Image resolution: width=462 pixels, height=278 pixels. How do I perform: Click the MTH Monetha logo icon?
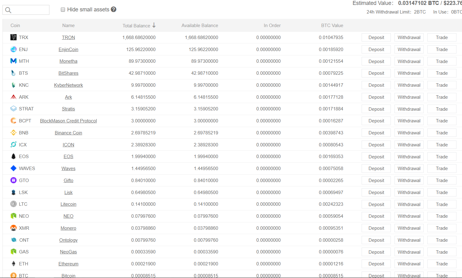(x=14, y=61)
